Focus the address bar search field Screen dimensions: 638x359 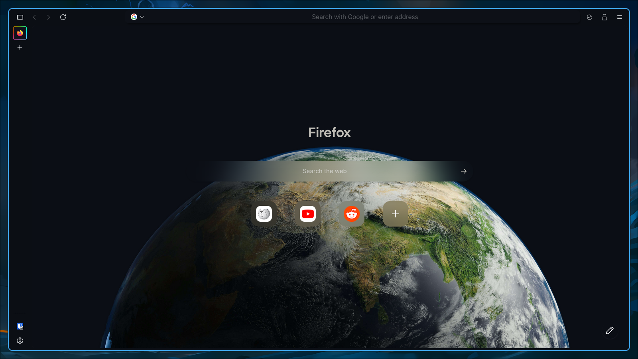tap(364, 17)
